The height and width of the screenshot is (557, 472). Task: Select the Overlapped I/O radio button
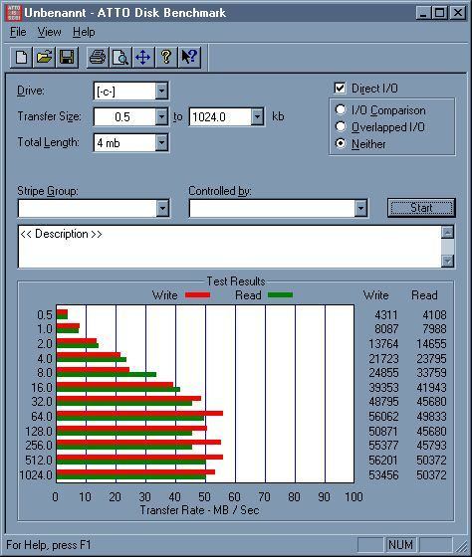(341, 126)
